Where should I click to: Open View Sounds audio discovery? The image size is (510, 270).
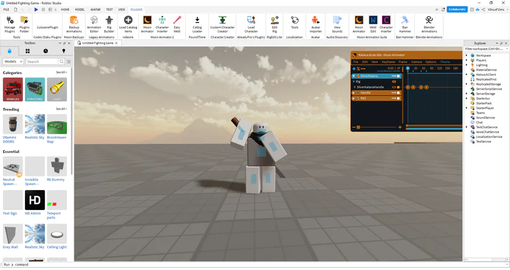pyautogui.click(x=337, y=24)
